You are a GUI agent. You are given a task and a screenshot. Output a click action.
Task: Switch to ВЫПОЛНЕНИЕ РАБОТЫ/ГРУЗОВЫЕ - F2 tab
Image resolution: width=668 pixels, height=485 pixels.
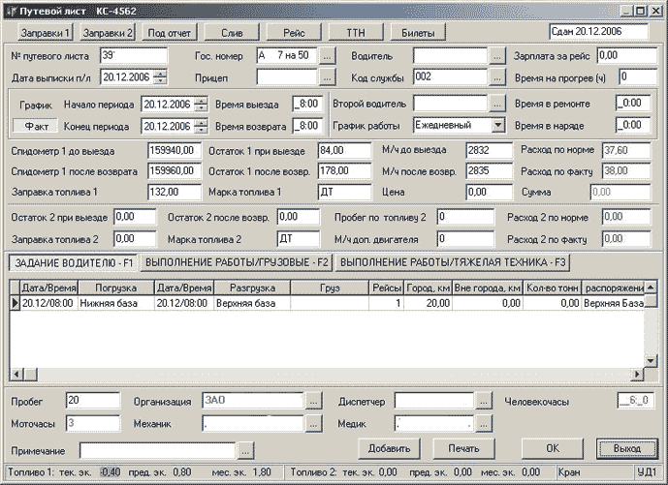click(237, 262)
